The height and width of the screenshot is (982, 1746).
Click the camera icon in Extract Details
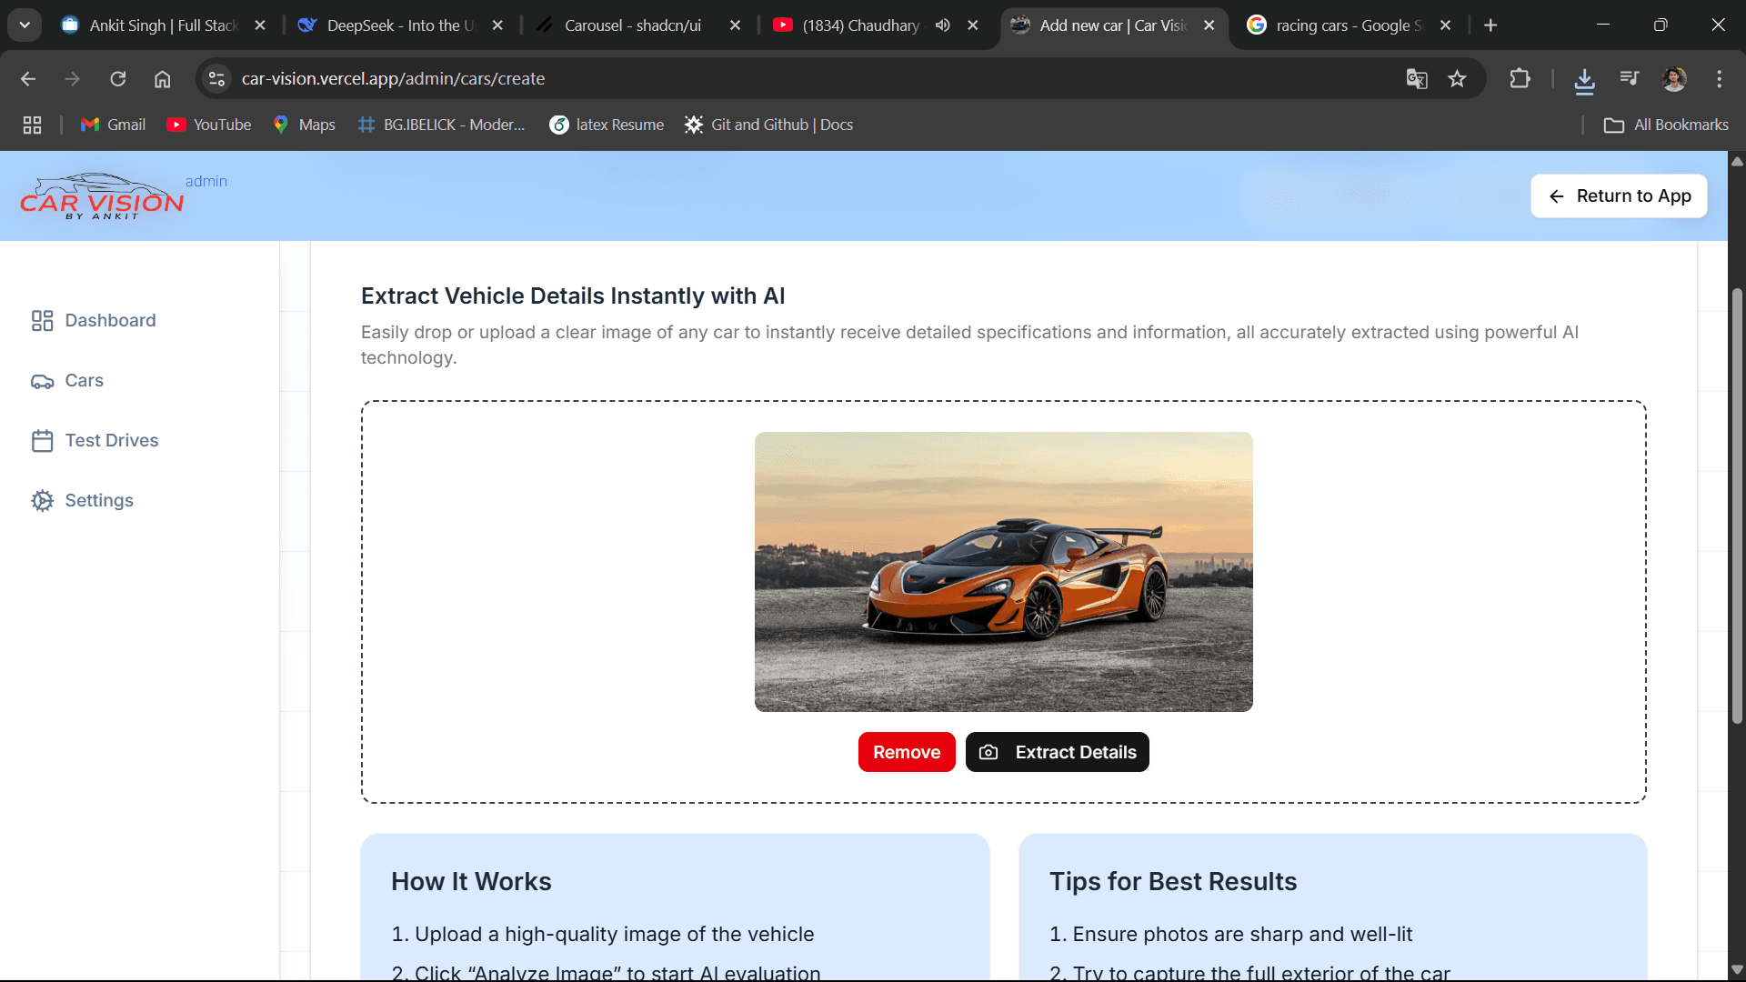click(988, 752)
